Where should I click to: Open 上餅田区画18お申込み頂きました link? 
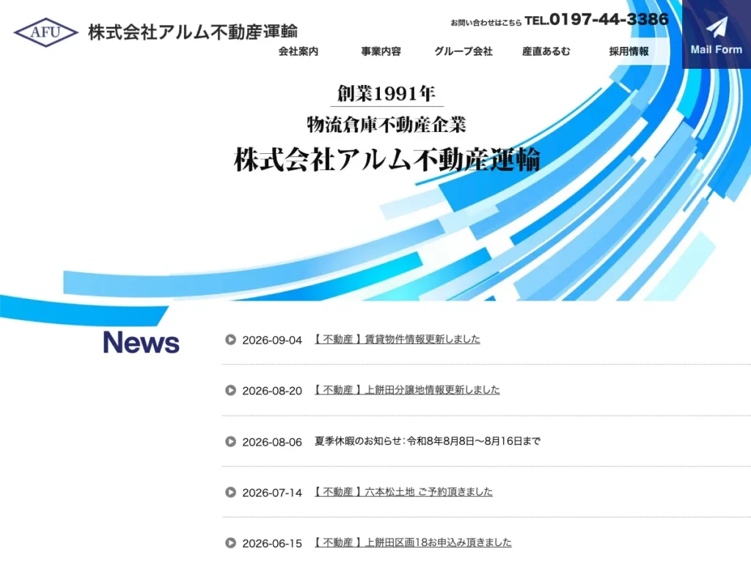(413, 542)
